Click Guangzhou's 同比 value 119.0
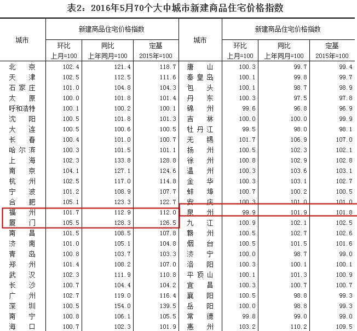The width and height of the screenshot is (357, 331). (x=123, y=296)
